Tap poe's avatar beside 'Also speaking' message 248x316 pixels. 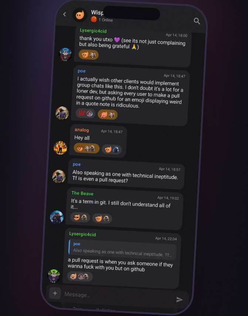(x=59, y=176)
